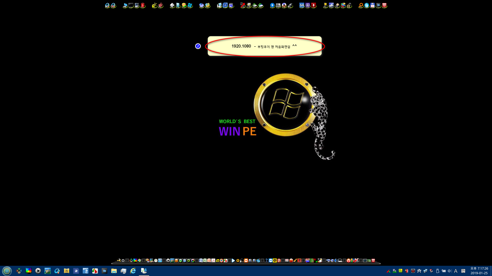Click the black monitor icon in top dock

point(131,5)
